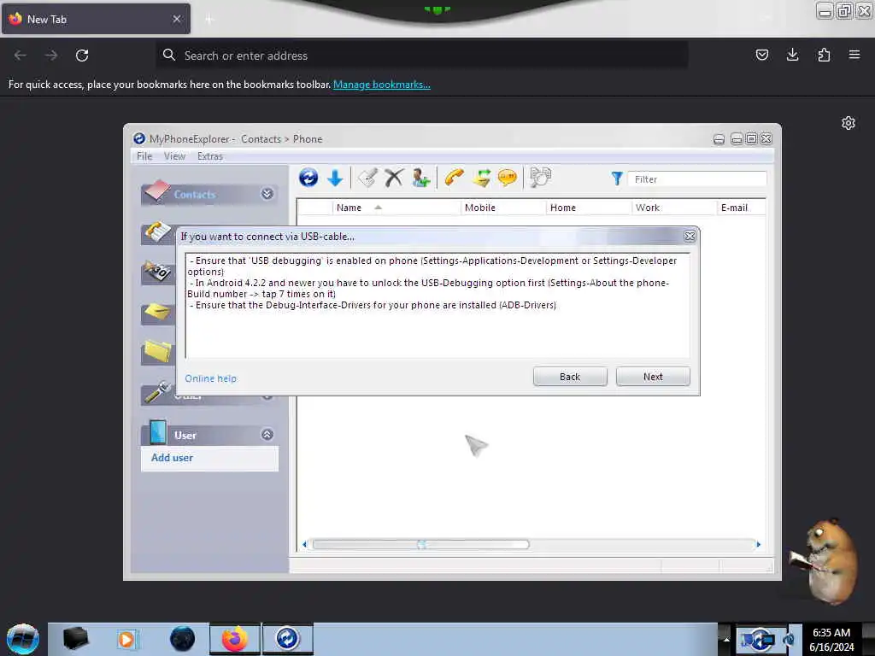The width and height of the screenshot is (875, 656).
Task: Click the scrollbar left arrow
Action: (x=304, y=544)
